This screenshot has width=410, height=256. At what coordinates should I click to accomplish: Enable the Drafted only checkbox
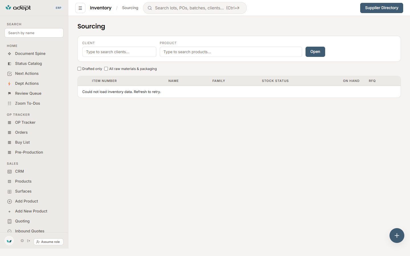(79, 69)
